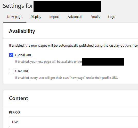The height and width of the screenshot is (128, 138).
Task: Click the Global URL help description text
Action: click(48, 62)
